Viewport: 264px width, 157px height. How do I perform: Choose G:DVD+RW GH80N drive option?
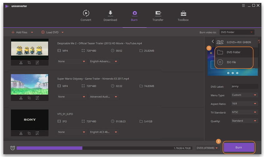click(x=237, y=42)
